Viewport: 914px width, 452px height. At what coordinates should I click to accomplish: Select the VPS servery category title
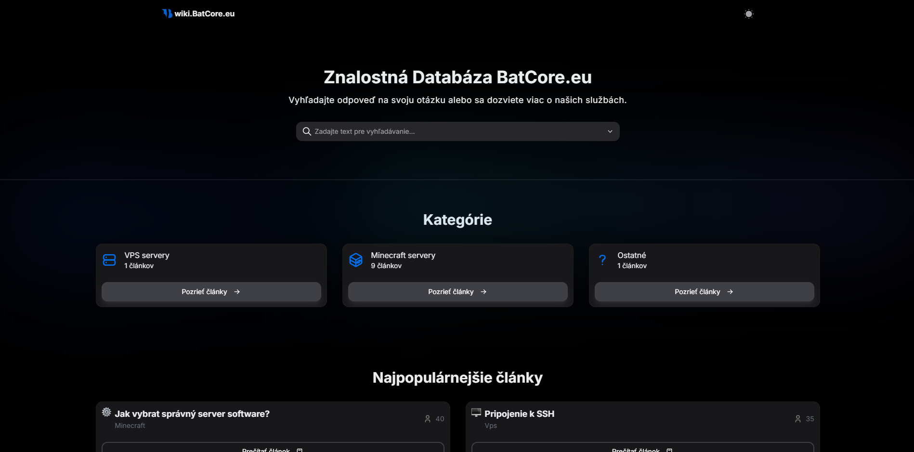point(147,255)
